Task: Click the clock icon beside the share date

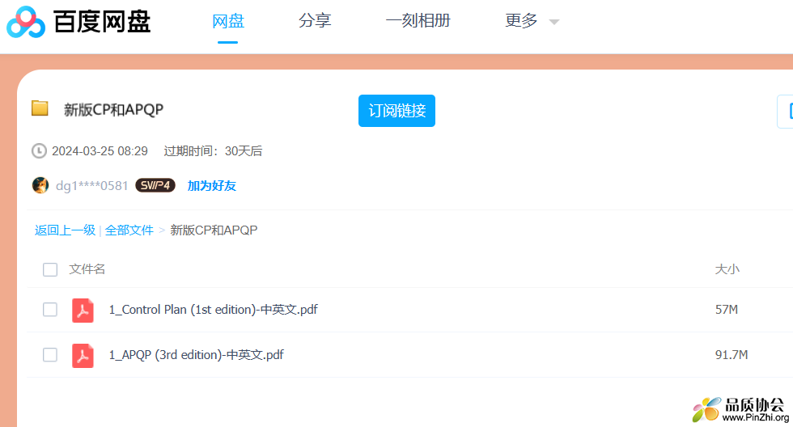Action: [39, 151]
